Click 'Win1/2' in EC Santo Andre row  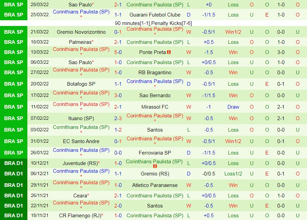click(233, 141)
